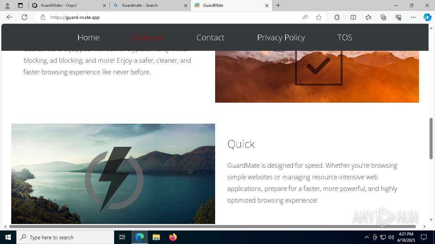
Task: Open the browser profile icon
Action: coord(7,5)
